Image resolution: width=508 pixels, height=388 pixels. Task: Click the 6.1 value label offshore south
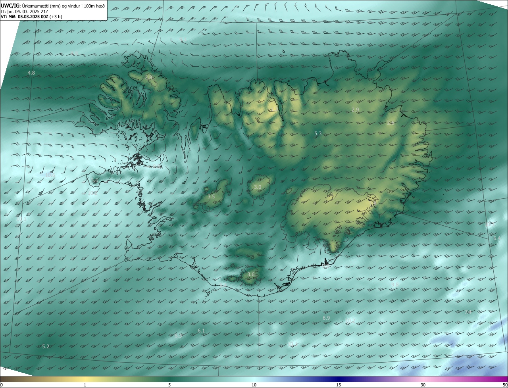pos(201,330)
